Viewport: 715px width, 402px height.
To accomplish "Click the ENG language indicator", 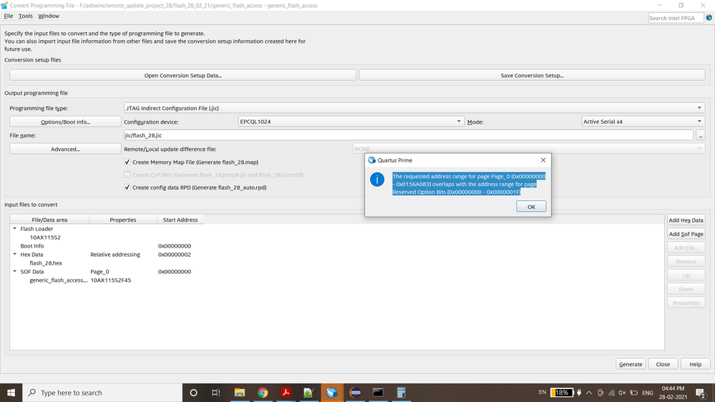I will tap(648, 393).
